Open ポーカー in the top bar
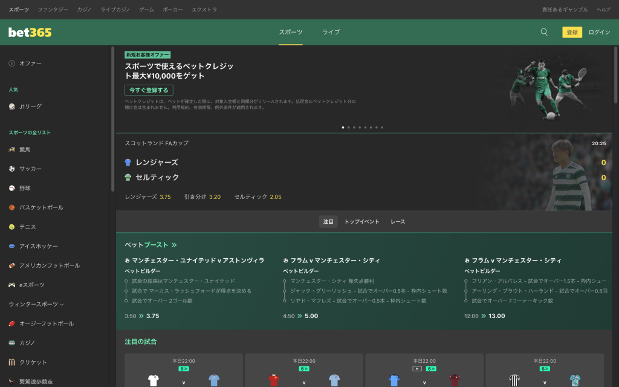 point(173,10)
